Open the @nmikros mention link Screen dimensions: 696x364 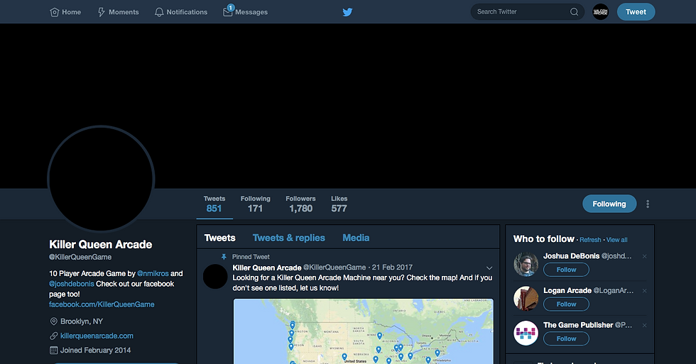pos(153,274)
